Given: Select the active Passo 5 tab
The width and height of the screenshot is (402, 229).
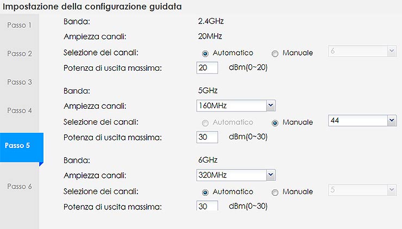Looking at the screenshot, I should [x=20, y=145].
